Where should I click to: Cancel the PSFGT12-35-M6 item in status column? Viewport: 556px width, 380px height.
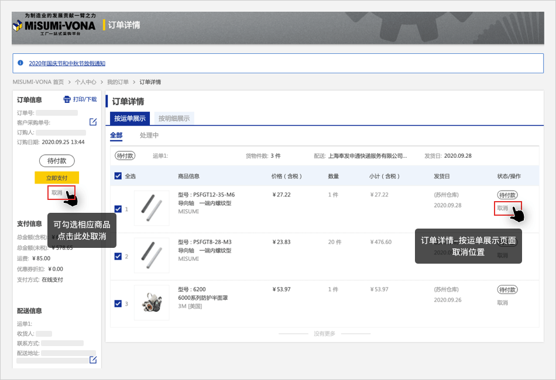click(502, 208)
